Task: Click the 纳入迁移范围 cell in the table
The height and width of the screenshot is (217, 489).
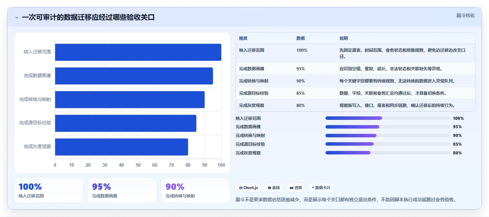Action: point(252,50)
